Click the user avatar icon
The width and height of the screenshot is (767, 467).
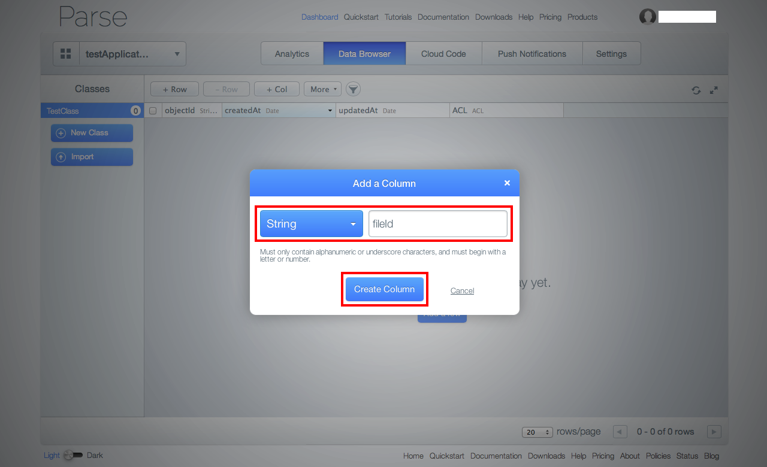coord(648,17)
